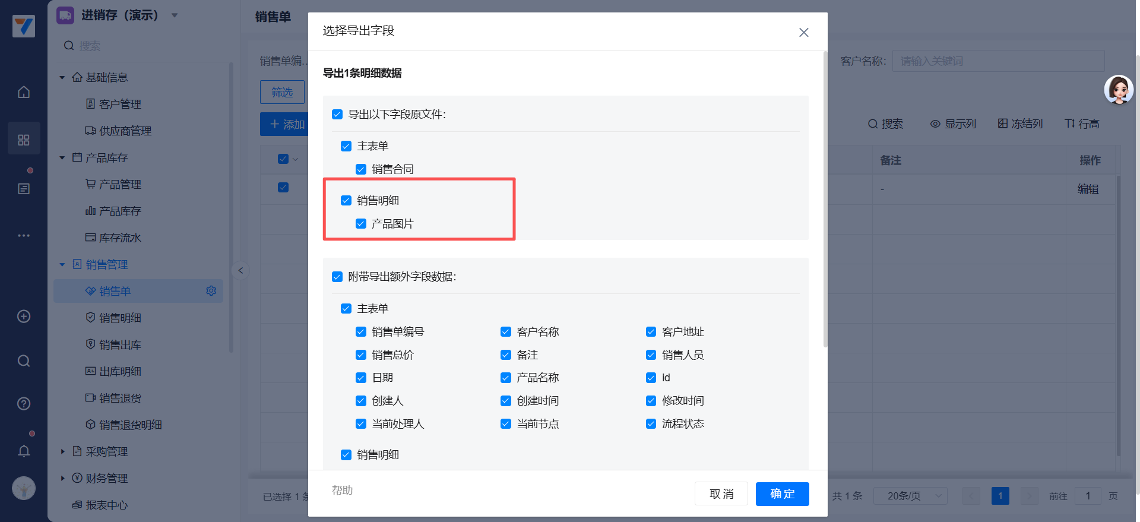This screenshot has height=522, width=1140.
Task: Click the settings gear beside 销售单
Action: (211, 291)
